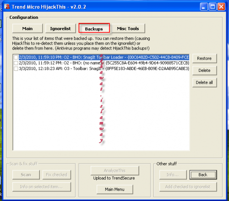Click the Restore button

click(x=204, y=58)
